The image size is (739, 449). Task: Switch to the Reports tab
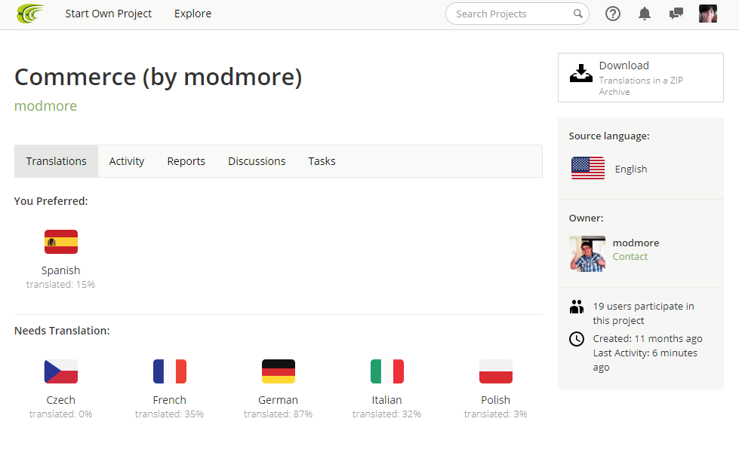pos(186,161)
